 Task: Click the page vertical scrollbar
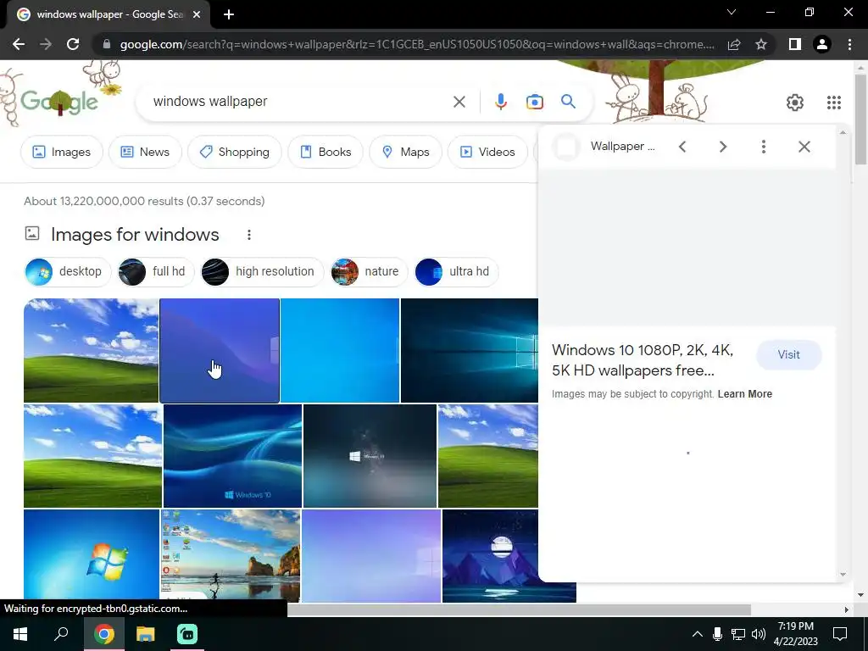coord(860,119)
